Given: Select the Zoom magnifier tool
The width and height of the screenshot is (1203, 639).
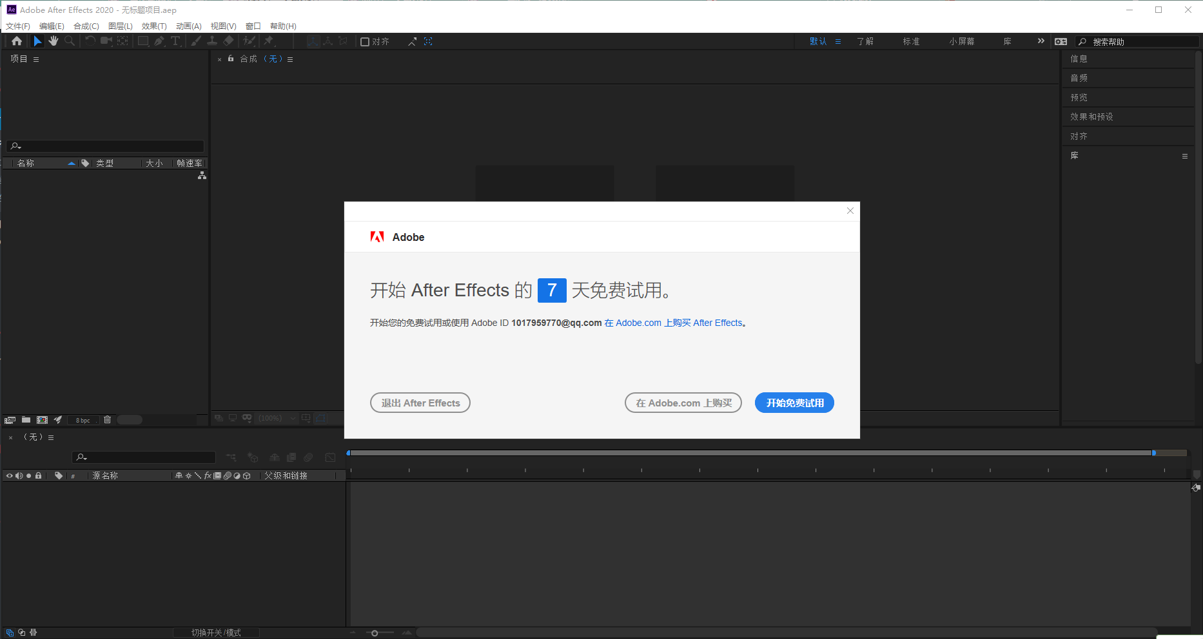Looking at the screenshot, I should point(70,41).
